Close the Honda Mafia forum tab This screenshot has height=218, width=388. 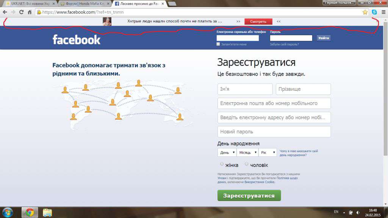coord(108,4)
